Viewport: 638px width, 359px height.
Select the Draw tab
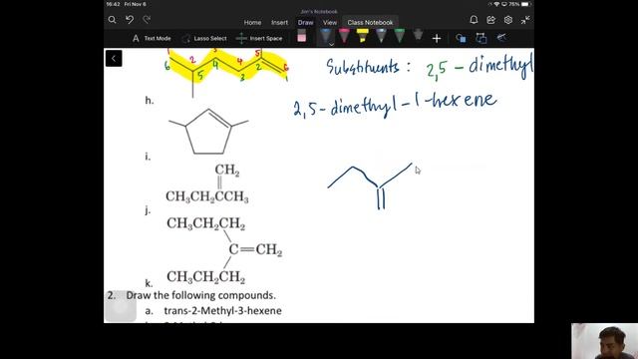click(x=306, y=22)
